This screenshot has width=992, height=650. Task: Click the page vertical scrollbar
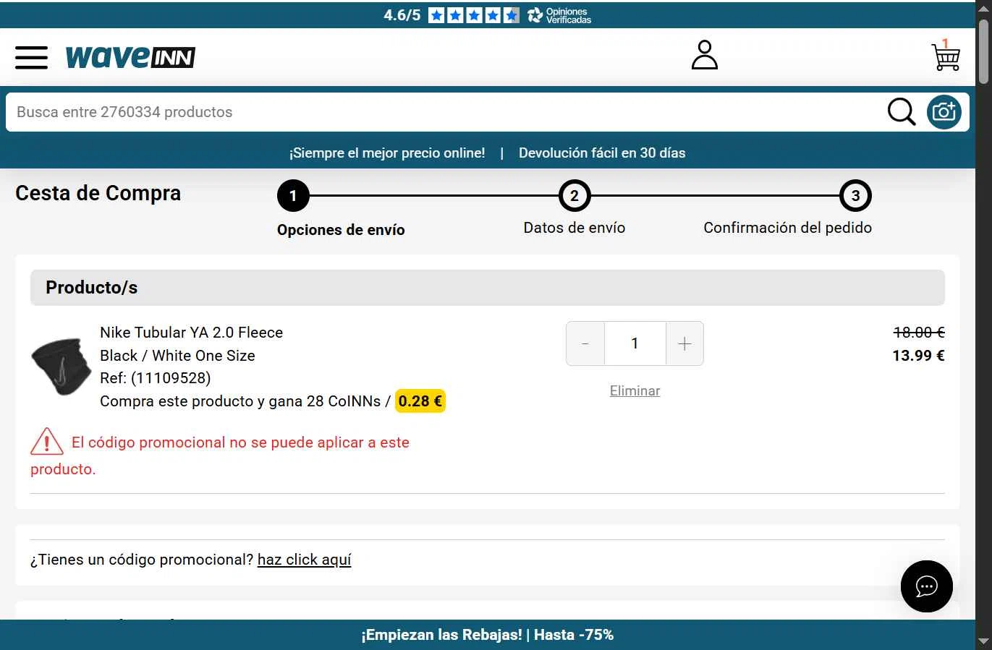click(x=983, y=51)
